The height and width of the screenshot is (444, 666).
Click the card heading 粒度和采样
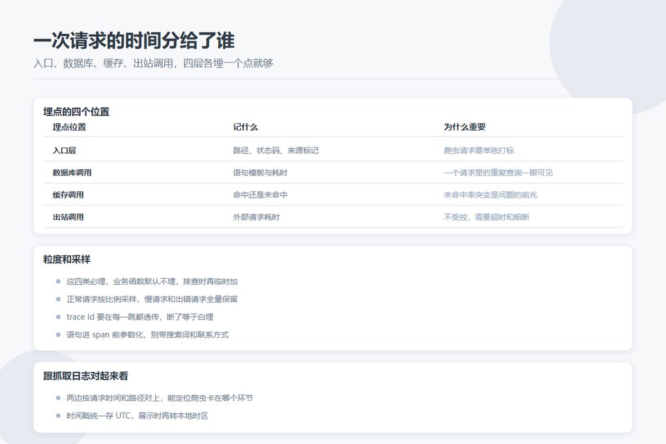point(67,259)
